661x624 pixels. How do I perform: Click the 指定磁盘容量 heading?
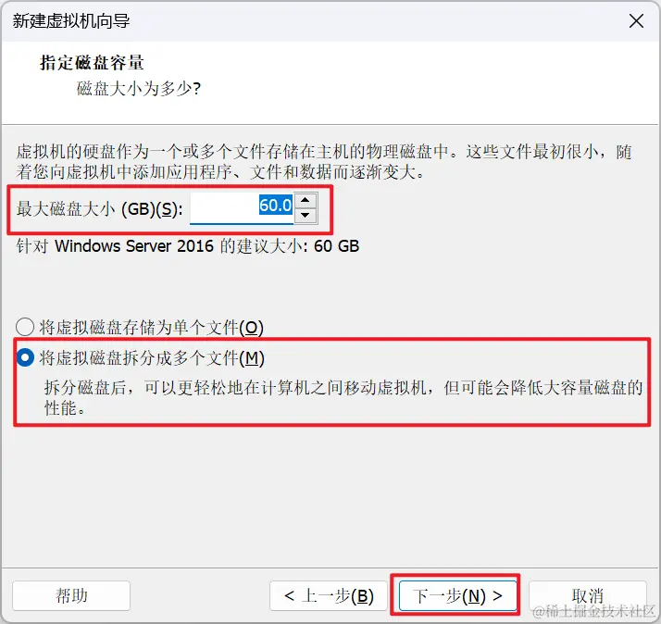point(92,63)
